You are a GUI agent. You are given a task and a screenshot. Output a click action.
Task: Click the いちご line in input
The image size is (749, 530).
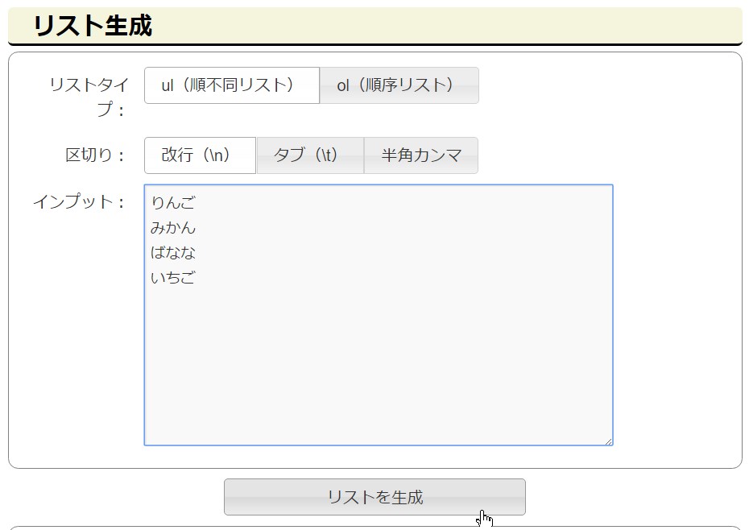(x=173, y=277)
